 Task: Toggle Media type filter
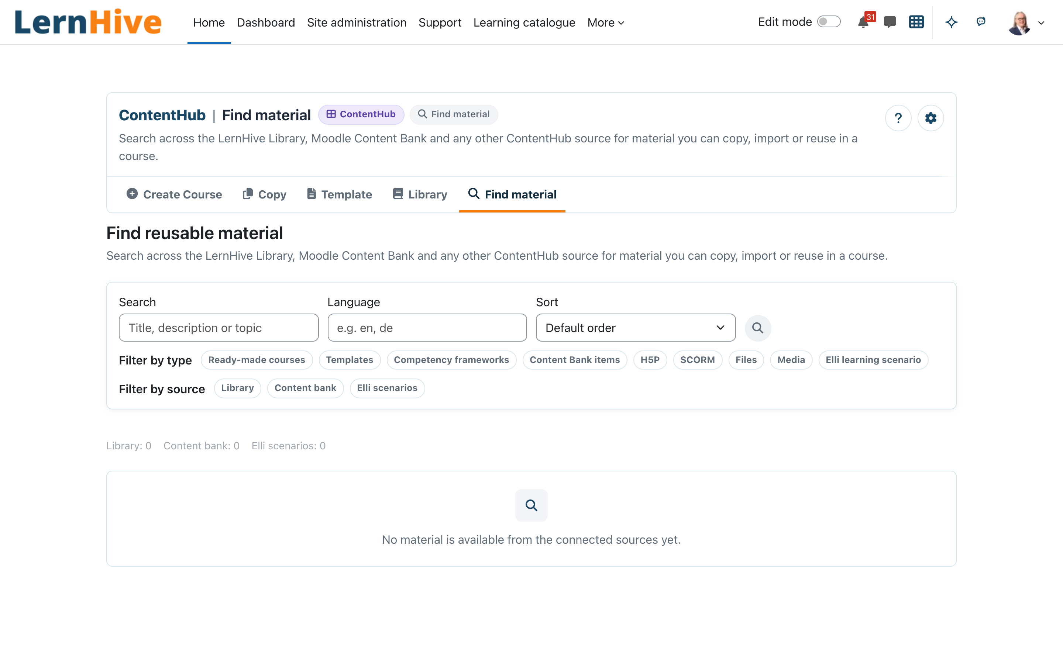(x=791, y=360)
